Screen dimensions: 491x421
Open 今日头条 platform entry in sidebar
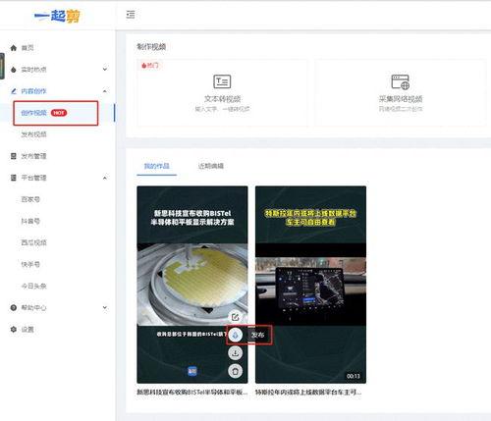tap(33, 286)
